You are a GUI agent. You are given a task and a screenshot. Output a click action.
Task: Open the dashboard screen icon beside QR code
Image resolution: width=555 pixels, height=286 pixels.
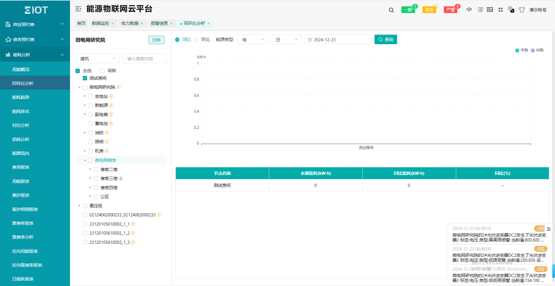(490, 10)
